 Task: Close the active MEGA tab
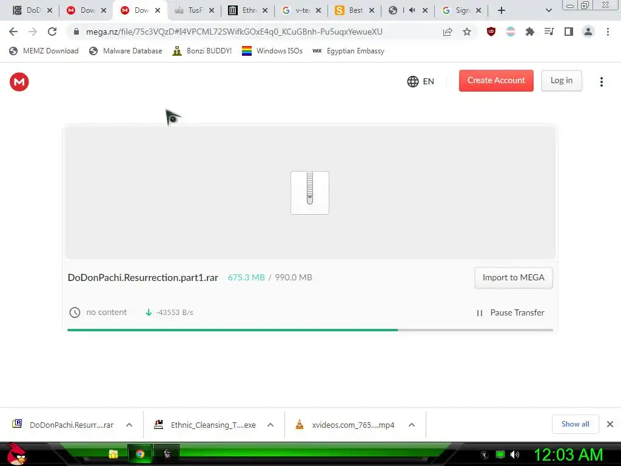[x=158, y=10]
